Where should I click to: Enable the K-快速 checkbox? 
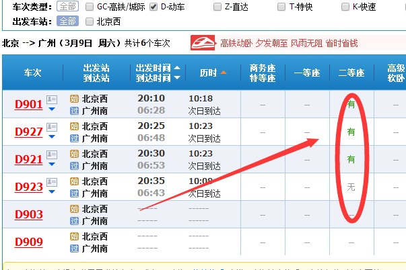point(345,7)
